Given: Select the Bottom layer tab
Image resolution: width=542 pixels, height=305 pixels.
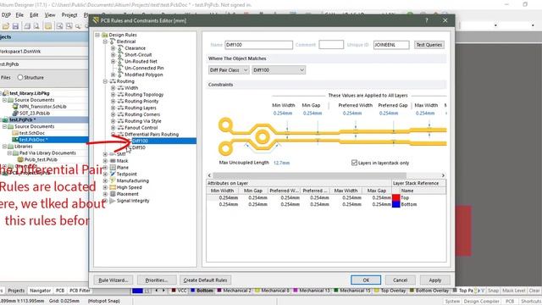Looking at the screenshot, I should point(202,291).
